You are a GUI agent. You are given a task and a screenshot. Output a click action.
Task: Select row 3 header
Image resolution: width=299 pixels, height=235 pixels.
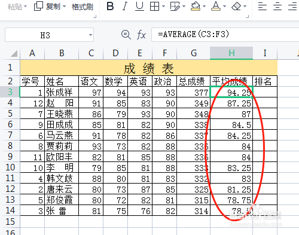coord(10,92)
